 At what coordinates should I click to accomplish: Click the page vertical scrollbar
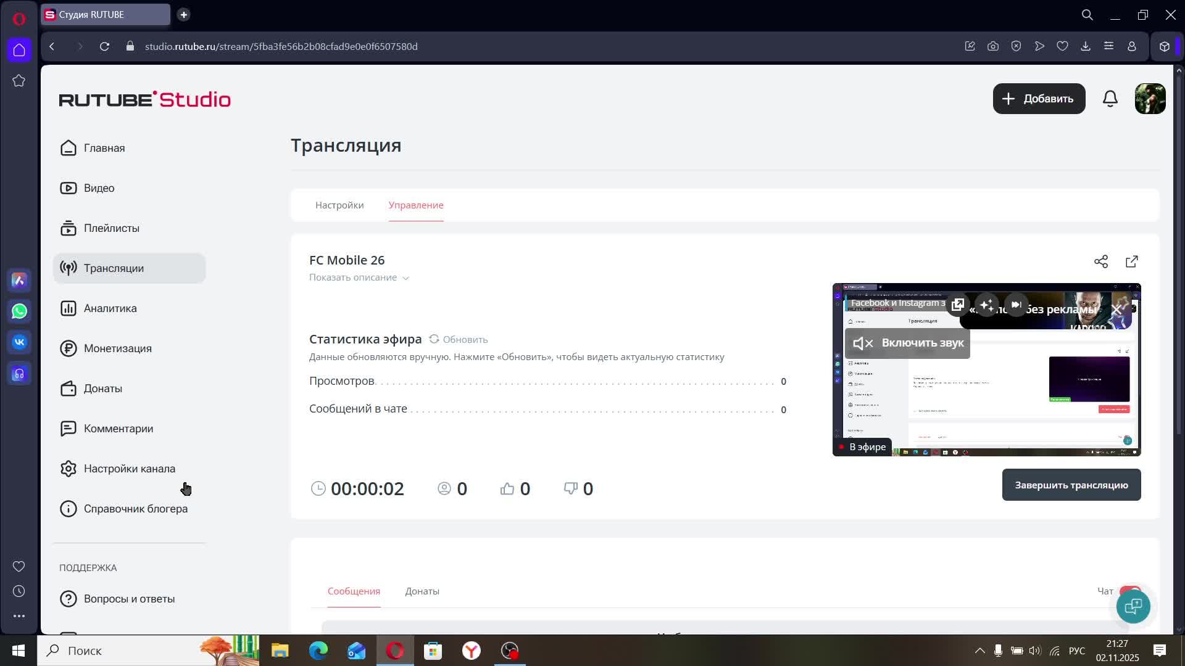(1179, 247)
